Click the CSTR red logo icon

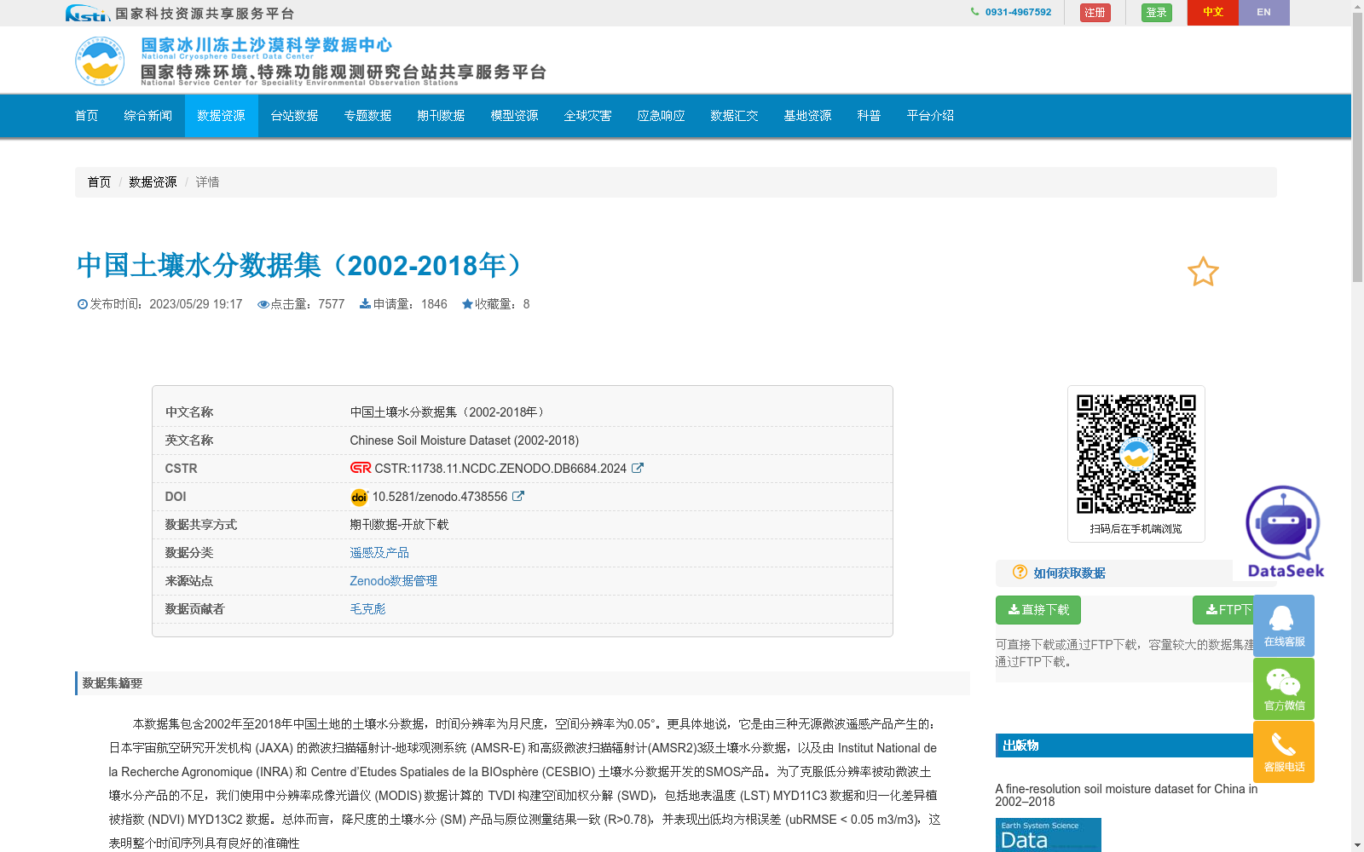pyautogui.click(x=361, y=468)
